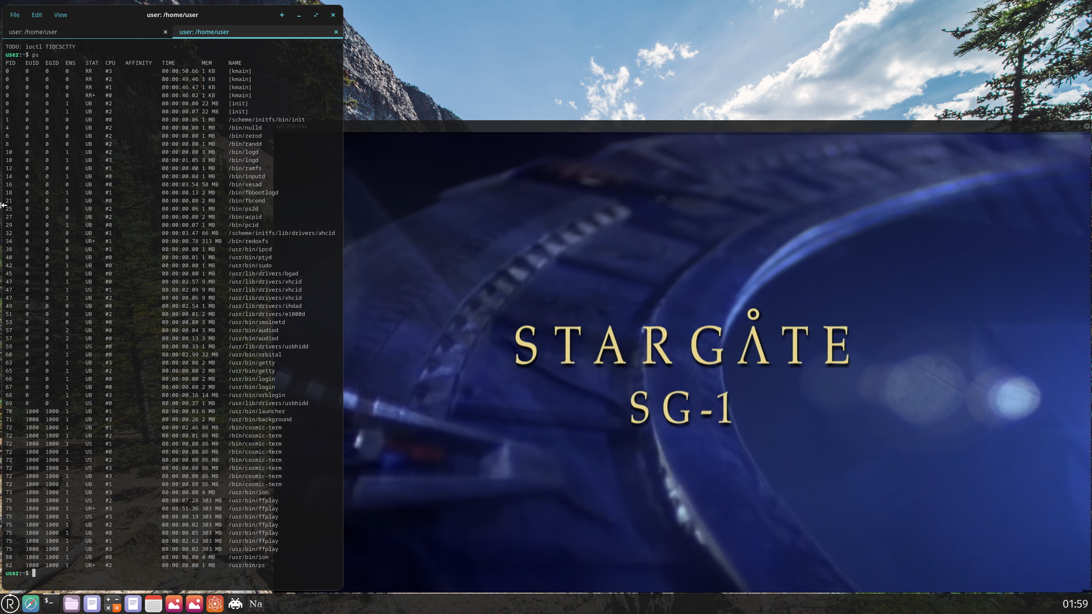Open the calendar app icon
This screenshot has width=1092, height=614.
[154, 603]
